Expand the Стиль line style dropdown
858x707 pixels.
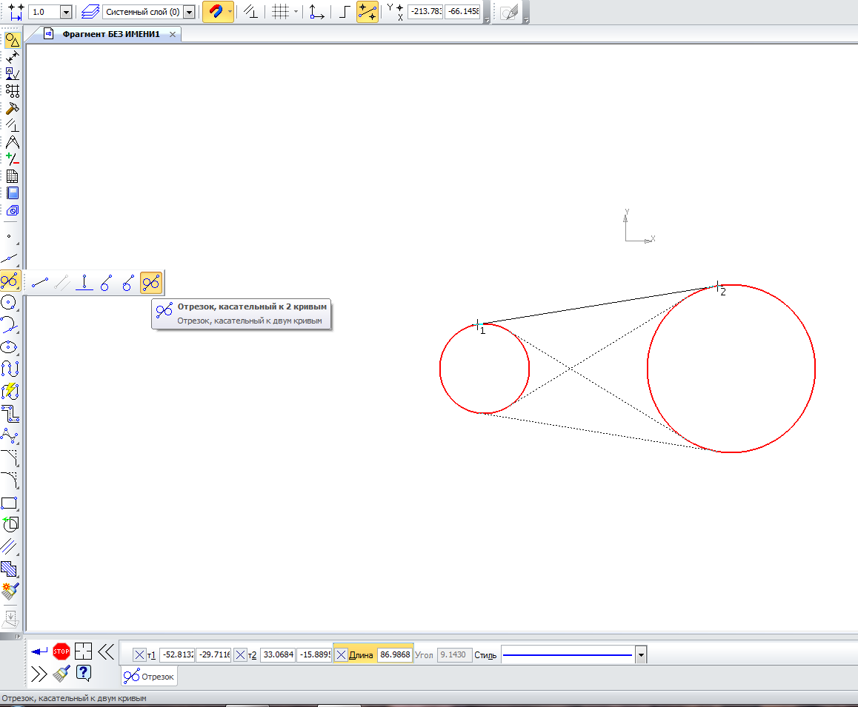[641, 654]
